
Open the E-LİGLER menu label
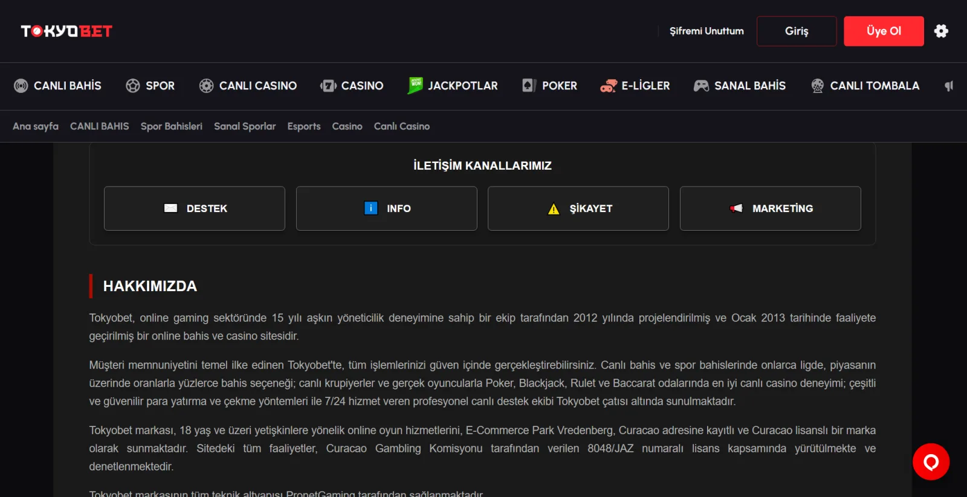[x=645, y=86]
